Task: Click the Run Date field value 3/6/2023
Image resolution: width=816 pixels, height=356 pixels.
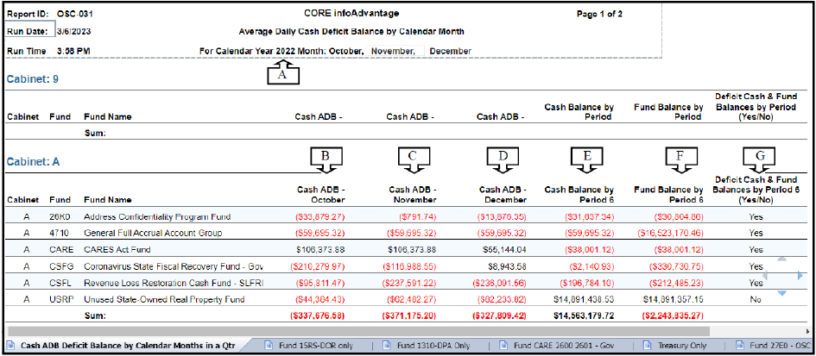Action: click(74, 31)
